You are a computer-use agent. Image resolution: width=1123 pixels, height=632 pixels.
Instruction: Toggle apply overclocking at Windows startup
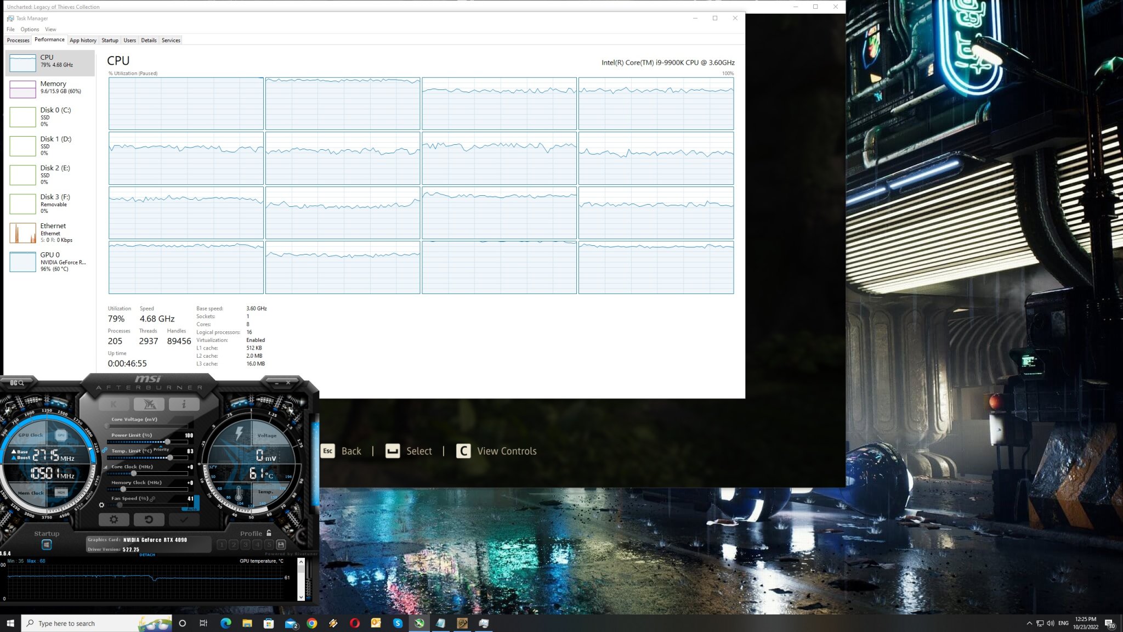47,545
